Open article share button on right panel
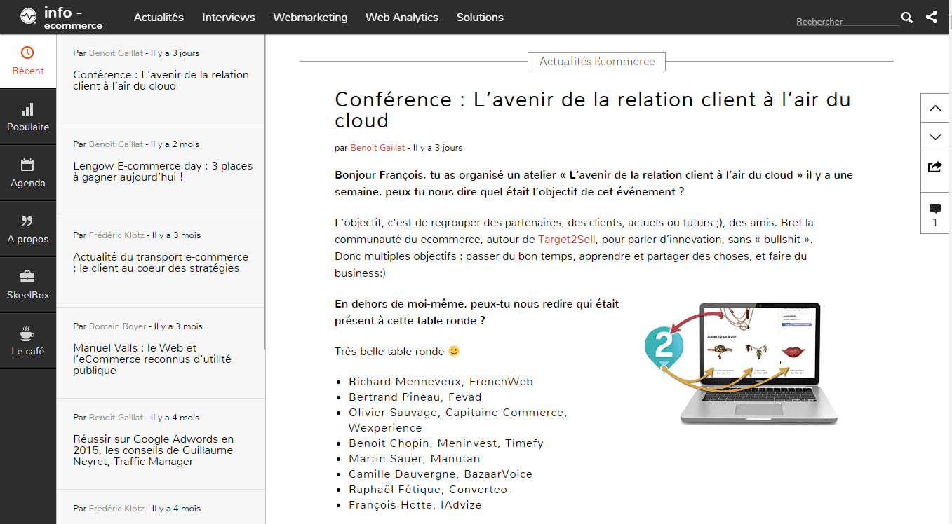 [x=935, y=167]
